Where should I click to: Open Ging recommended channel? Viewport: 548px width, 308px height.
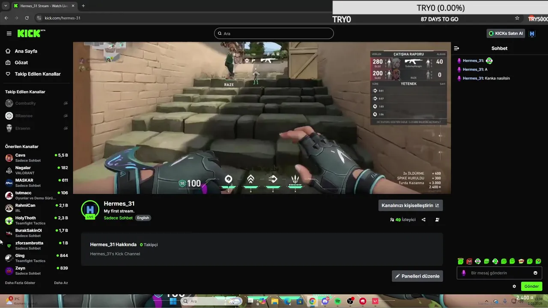pos(36,258)
